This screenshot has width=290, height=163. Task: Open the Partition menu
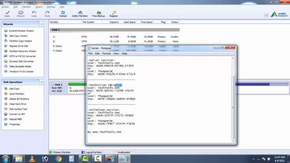(26, 7)
